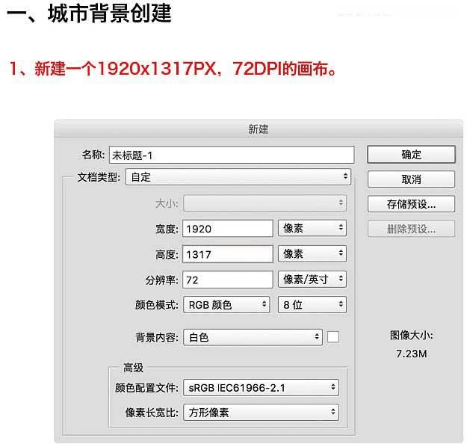Open the 文档类型 dropdown set to 自定
This screenshot has width=467, height=444.
(238, 176)
